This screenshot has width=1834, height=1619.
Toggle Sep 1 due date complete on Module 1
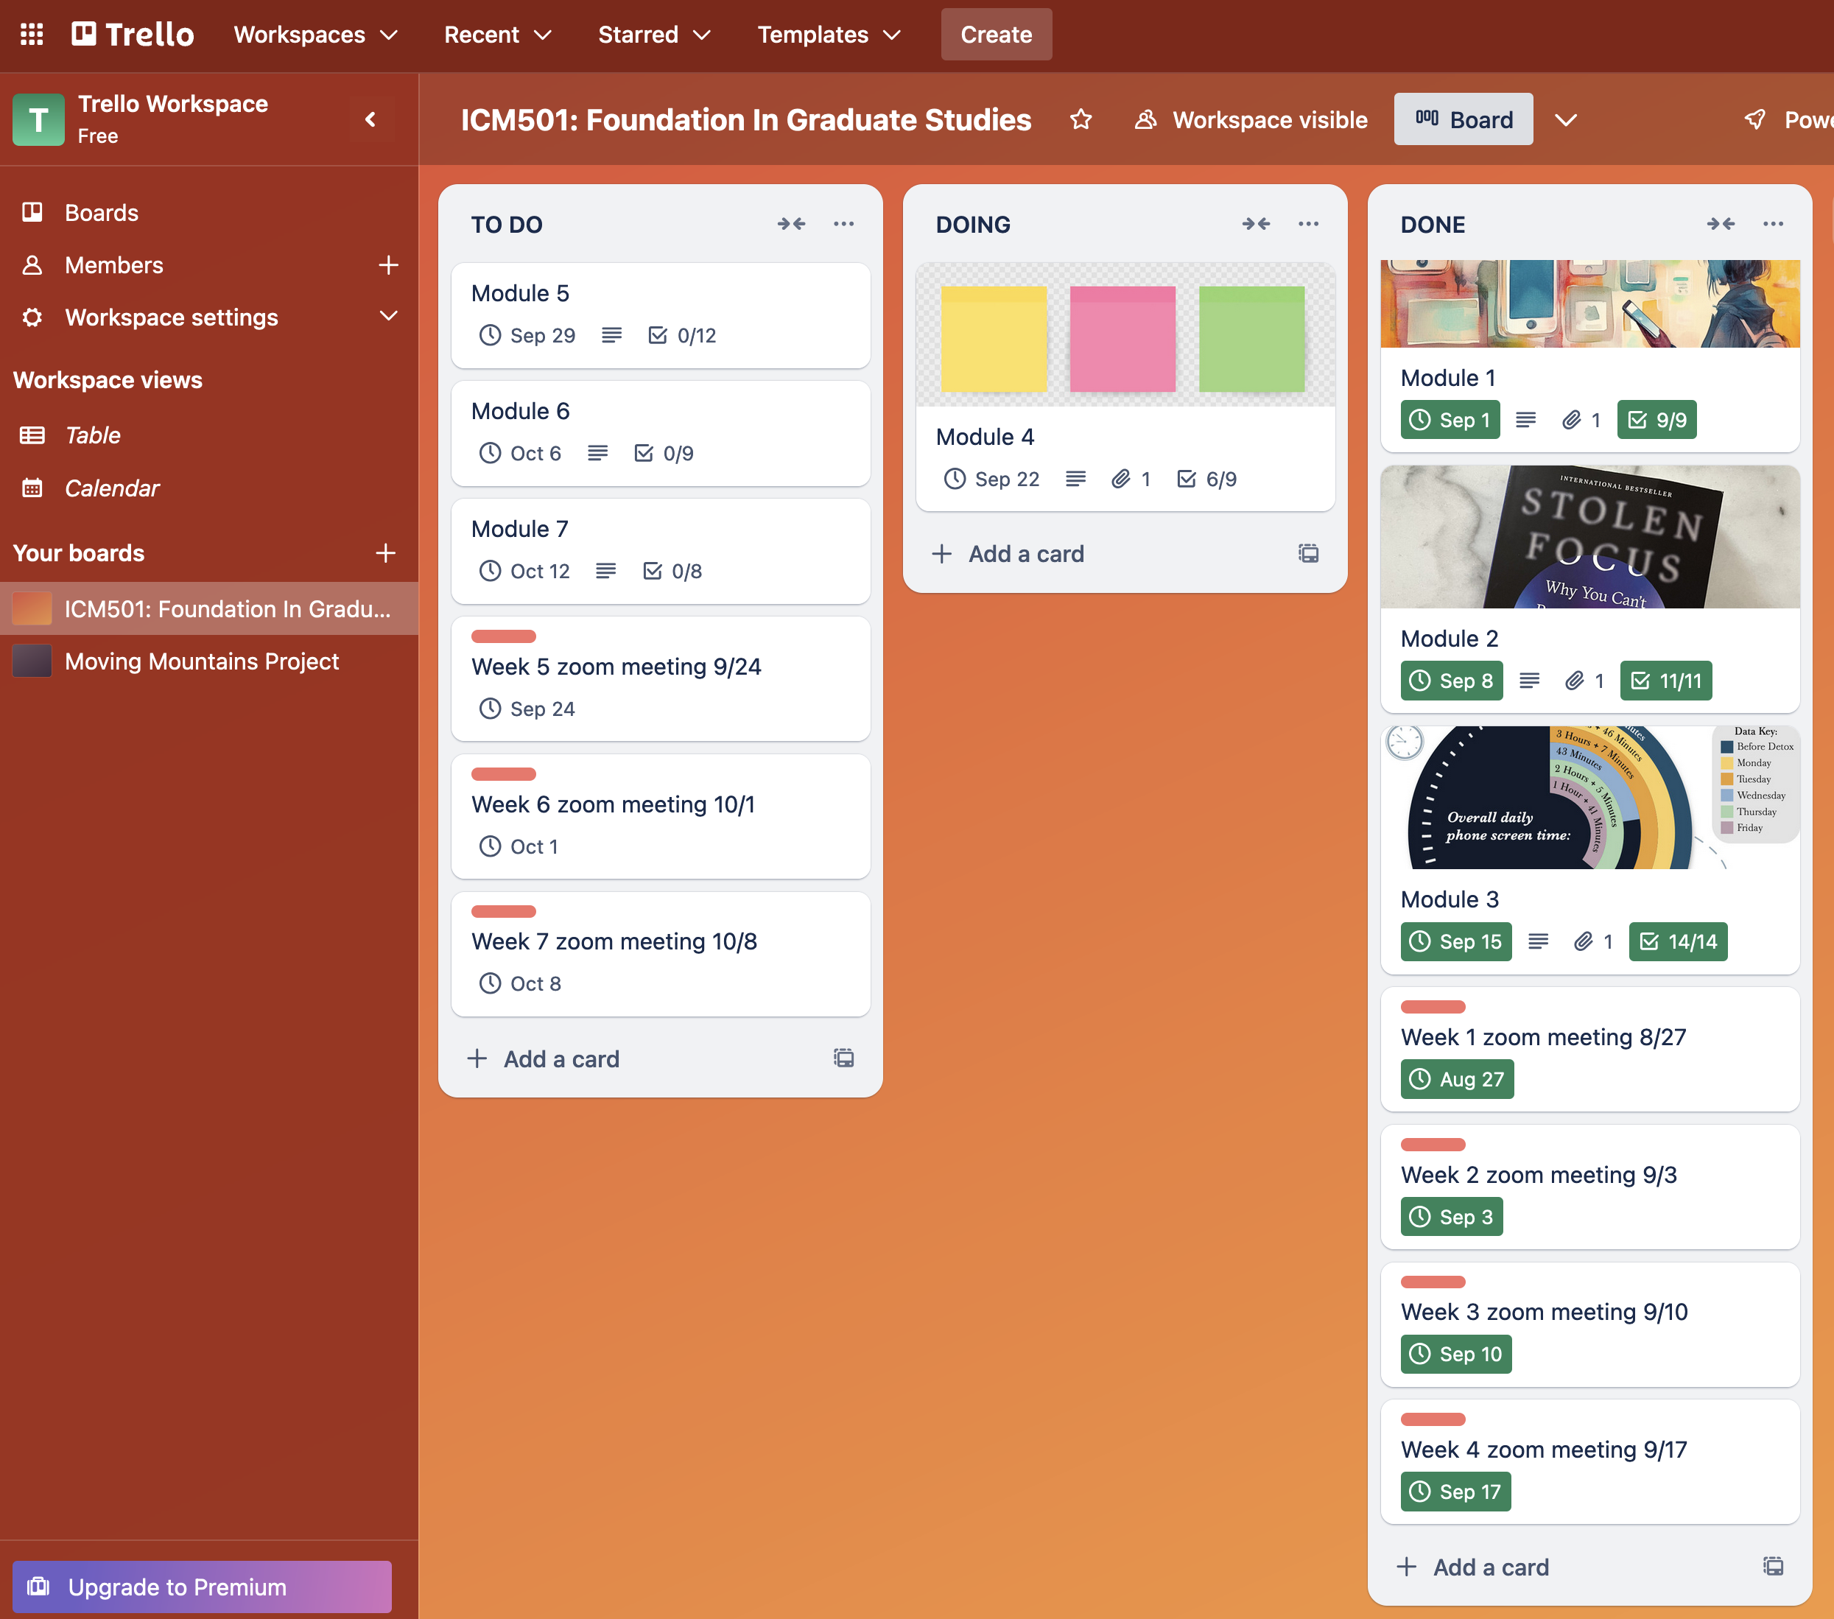pos(1449,420)
